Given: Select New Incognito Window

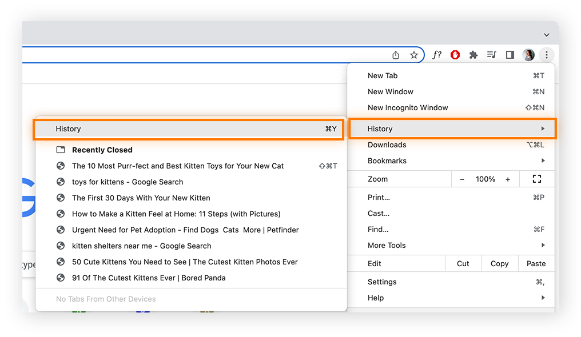Looking at the screenshot, I should 408,107.
